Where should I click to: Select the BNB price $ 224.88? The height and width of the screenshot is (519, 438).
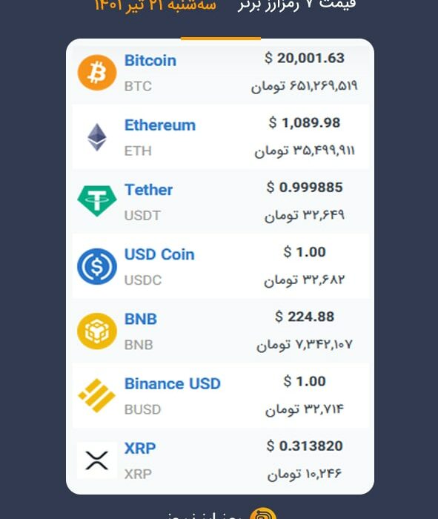tap(305, 317)
